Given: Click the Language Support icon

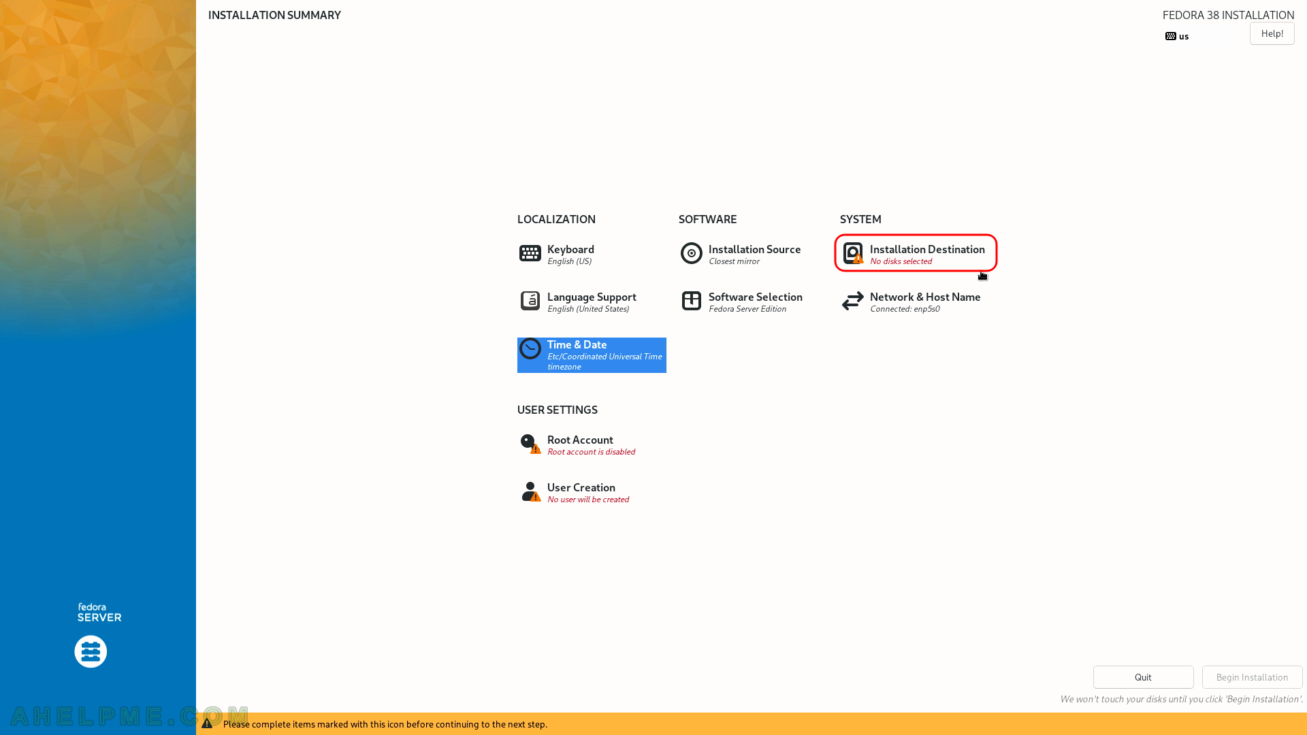Looking at the screenshot, I should pos(530,301).
